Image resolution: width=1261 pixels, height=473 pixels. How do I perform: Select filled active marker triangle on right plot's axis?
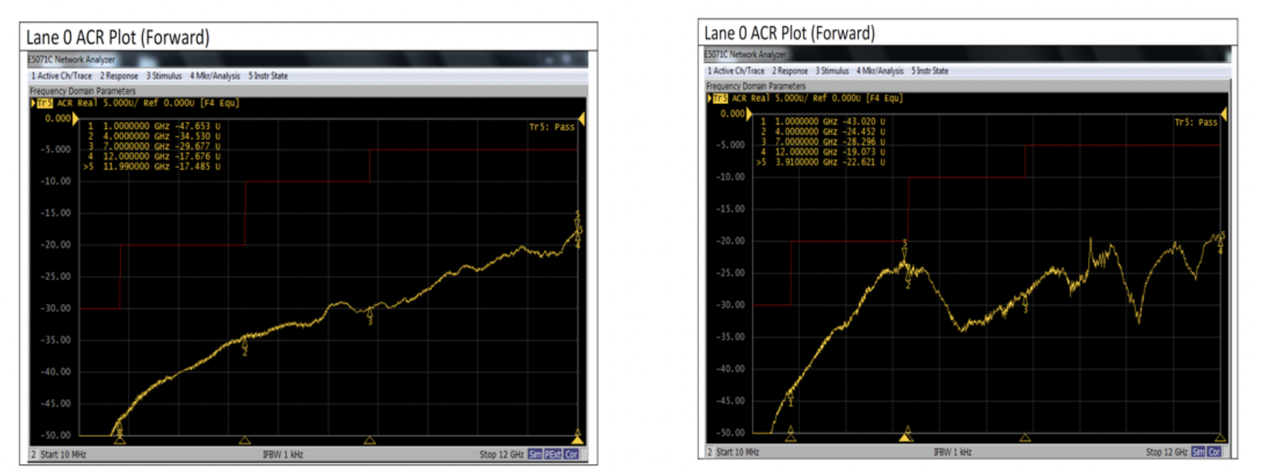[x=905, y=438]
